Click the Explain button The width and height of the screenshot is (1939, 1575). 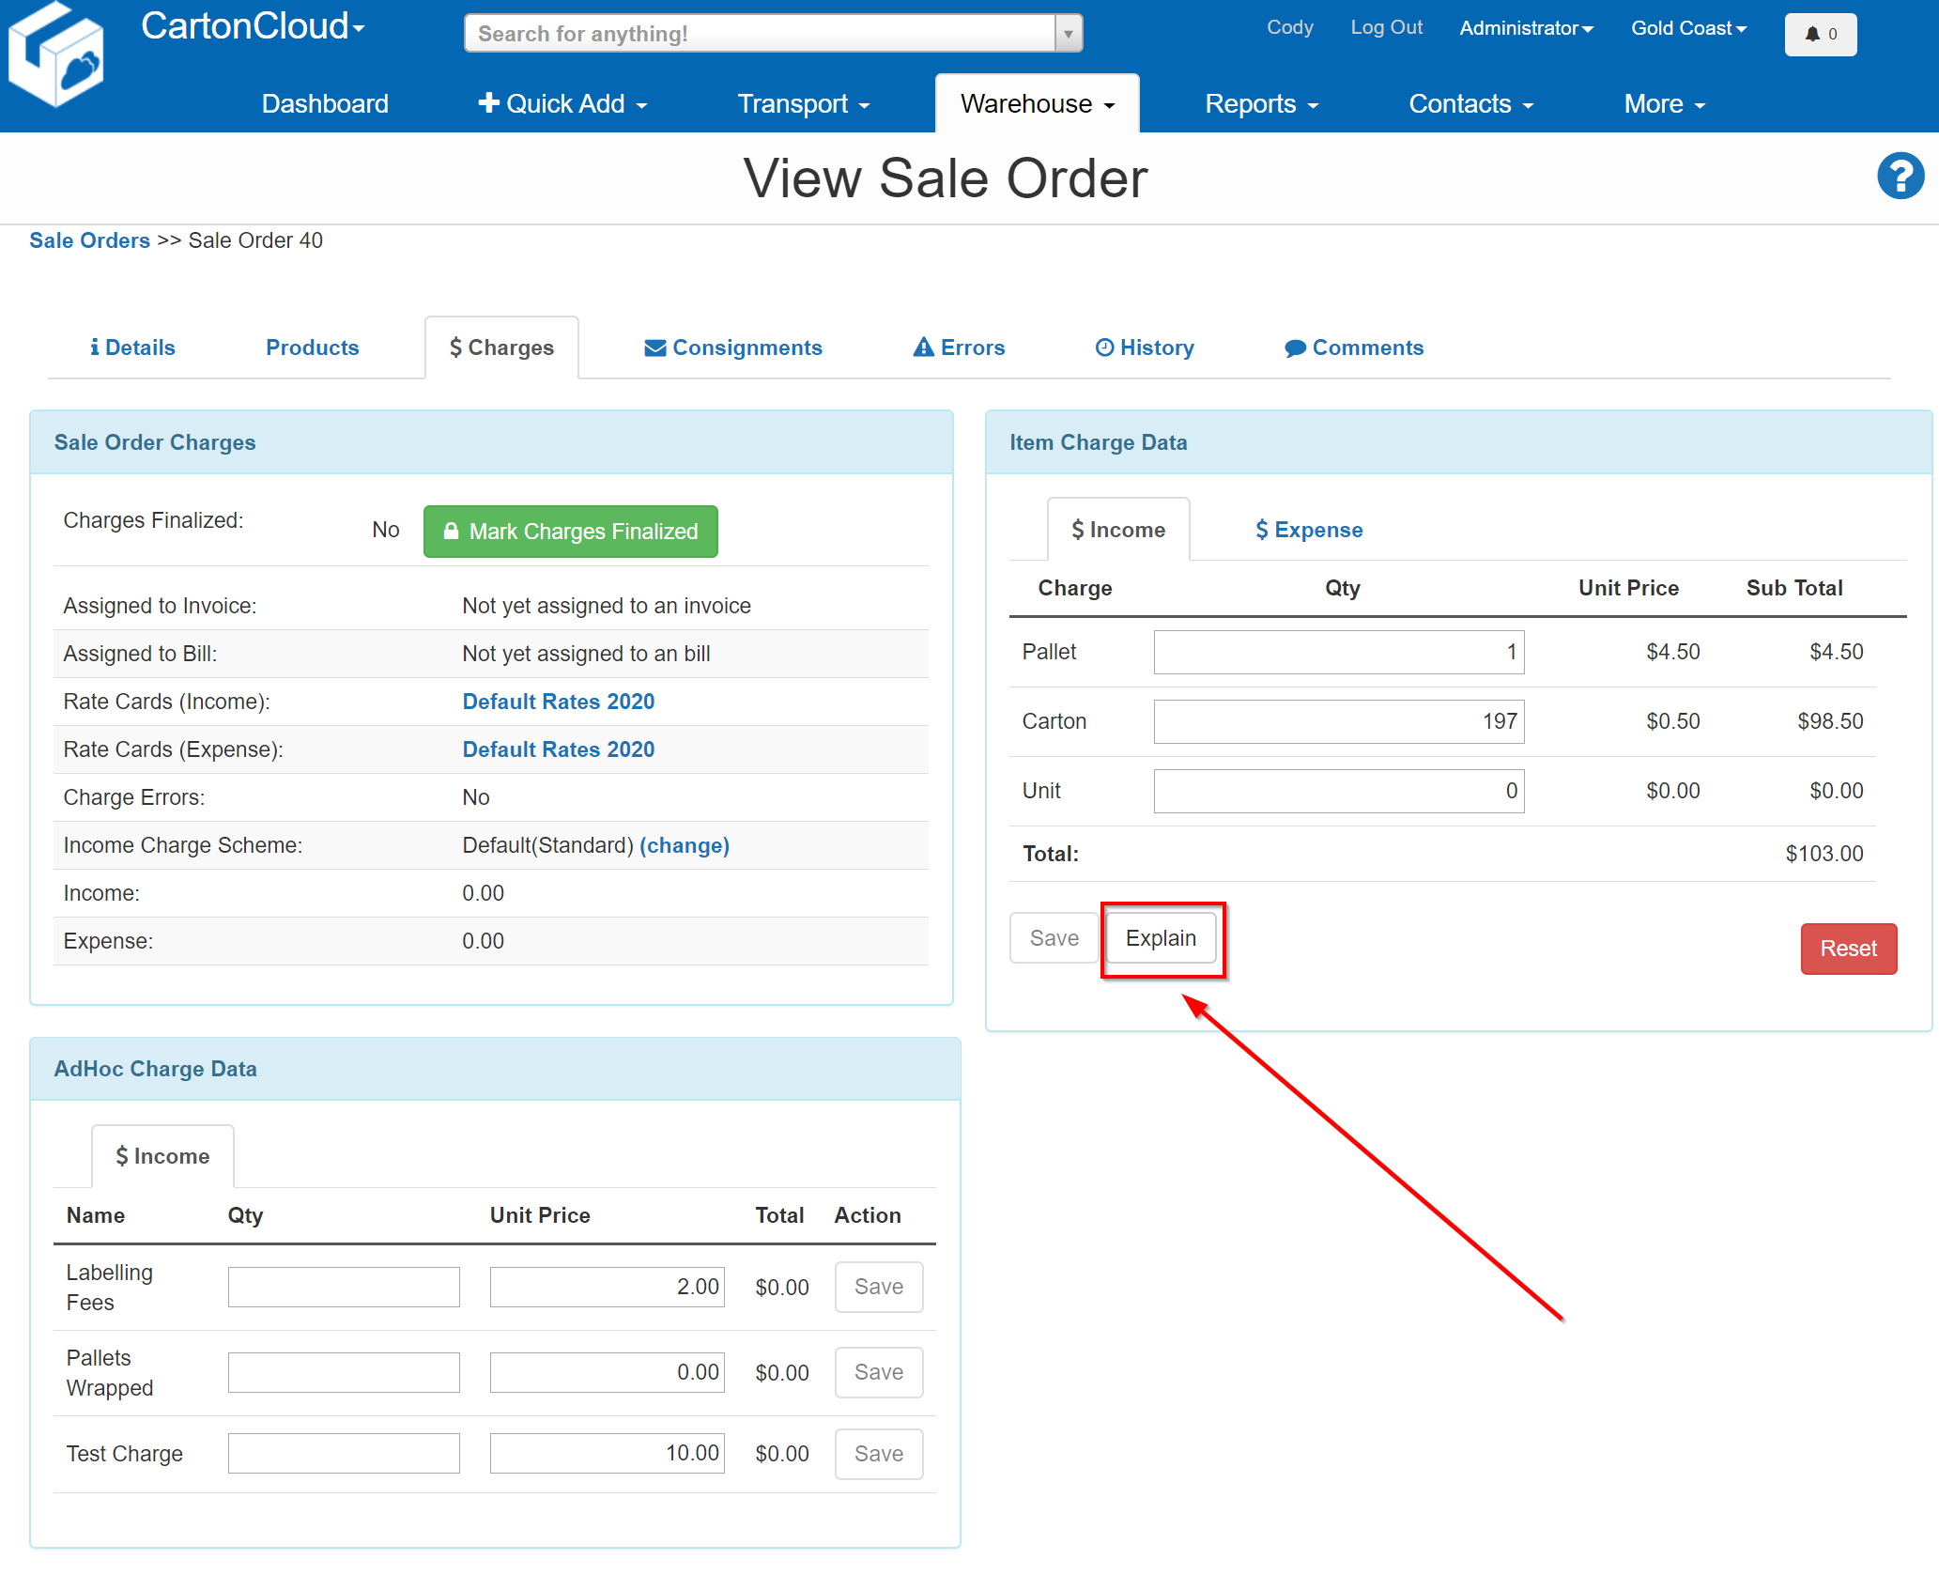click(x=1162, y=937)
